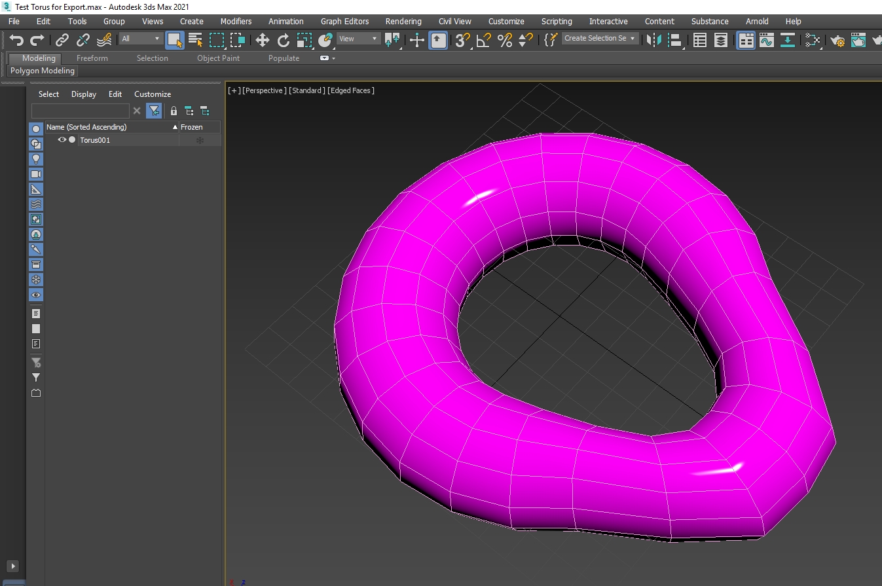882x586 pixels.
Task: Open the Modifiers menu
Action: tap(236, 21)
